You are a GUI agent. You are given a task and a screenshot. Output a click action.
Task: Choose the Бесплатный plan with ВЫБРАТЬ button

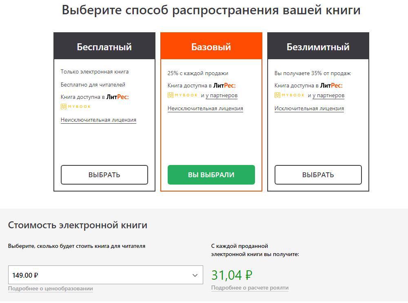tap(104, 175)
